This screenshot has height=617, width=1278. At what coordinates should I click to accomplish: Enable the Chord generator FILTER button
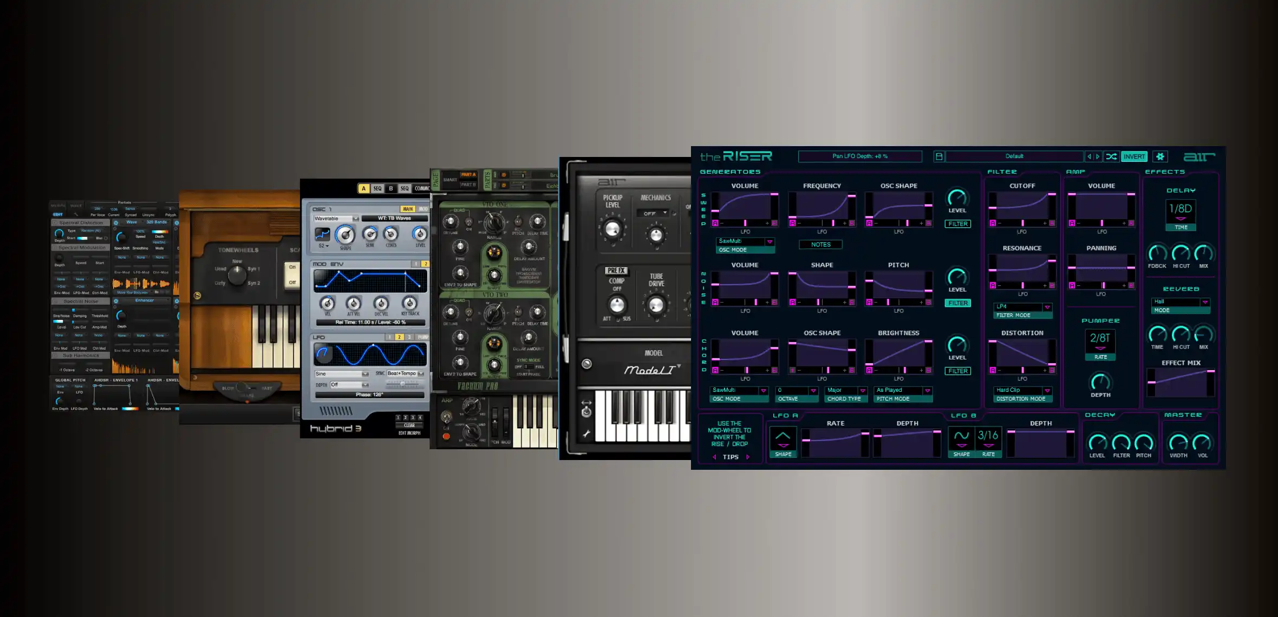click(x=957, y=371)
